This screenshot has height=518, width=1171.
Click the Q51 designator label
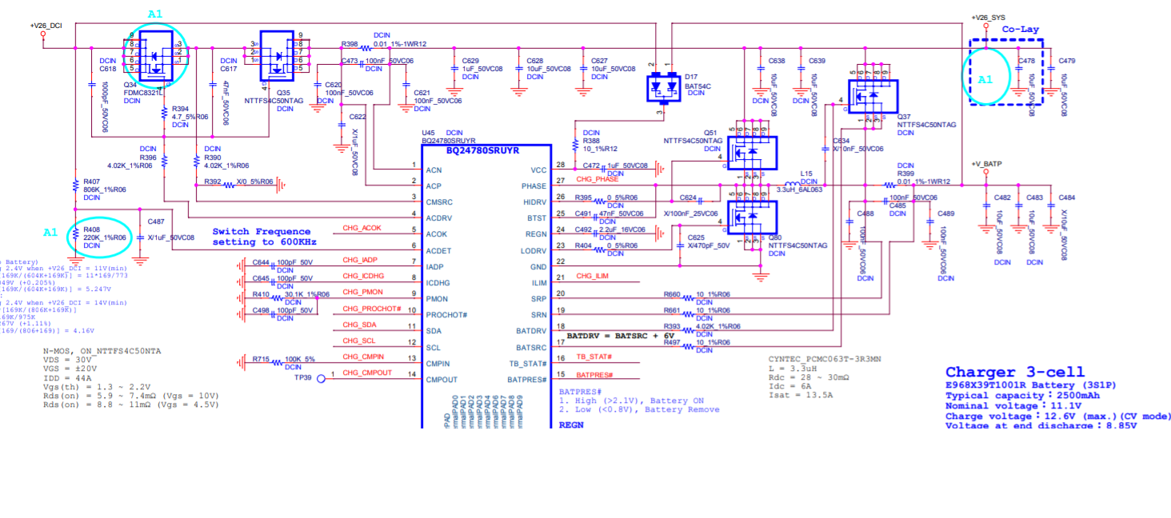710,133
